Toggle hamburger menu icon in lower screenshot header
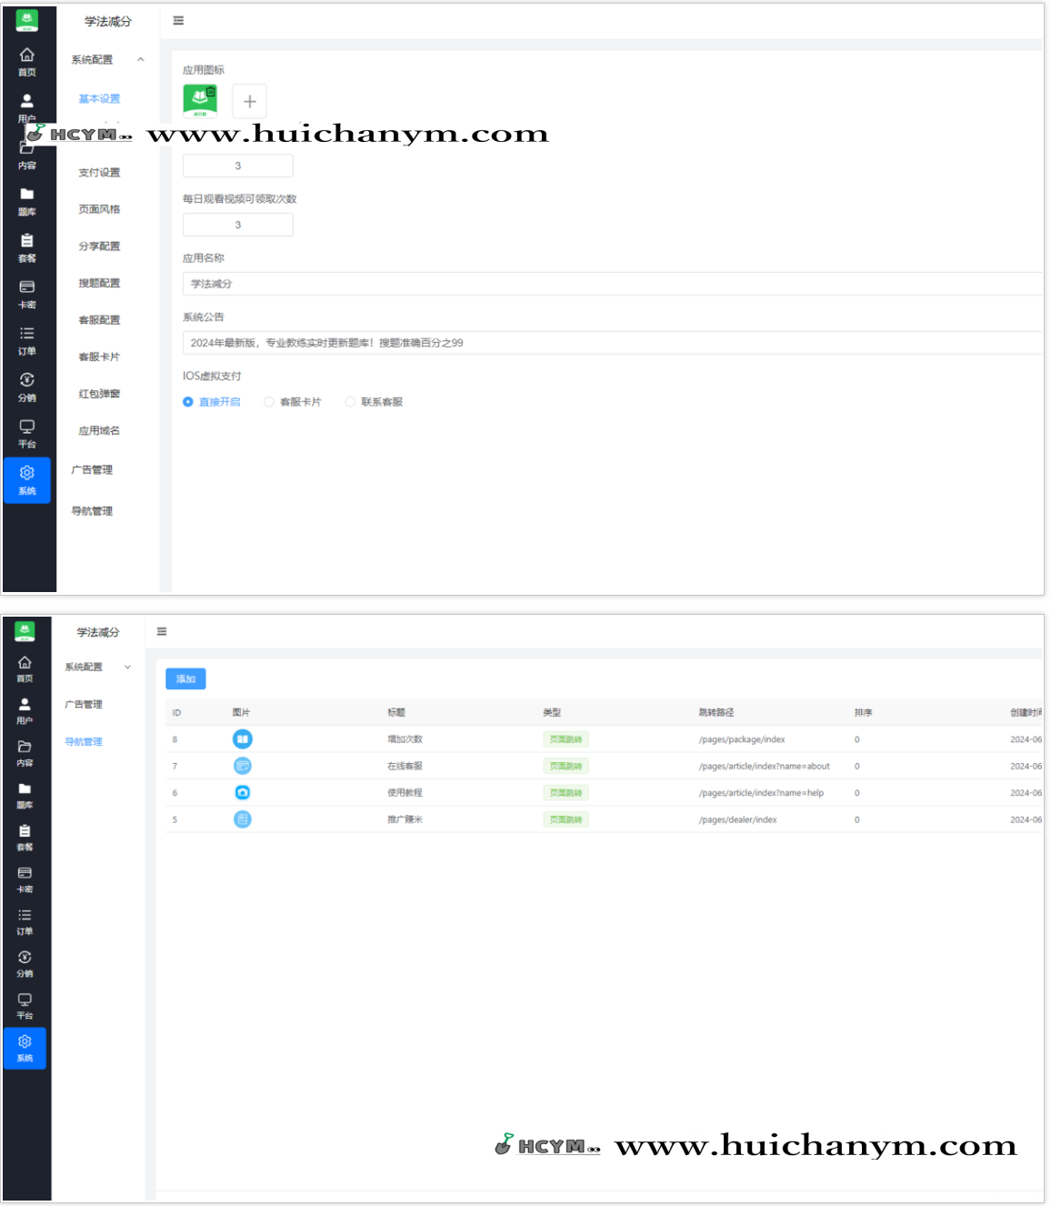The image size is (1051, 1206). (162, 631)
